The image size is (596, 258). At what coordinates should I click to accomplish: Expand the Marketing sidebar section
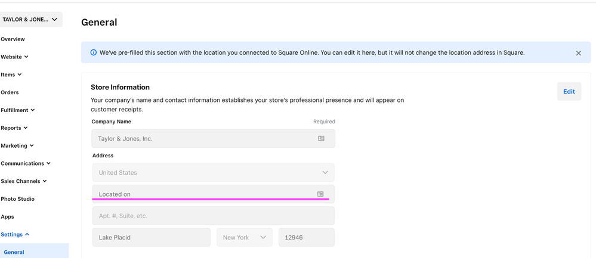point(17,145)
